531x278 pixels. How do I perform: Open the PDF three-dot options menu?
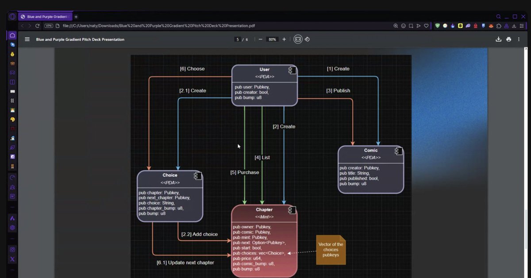click(519, 39)
